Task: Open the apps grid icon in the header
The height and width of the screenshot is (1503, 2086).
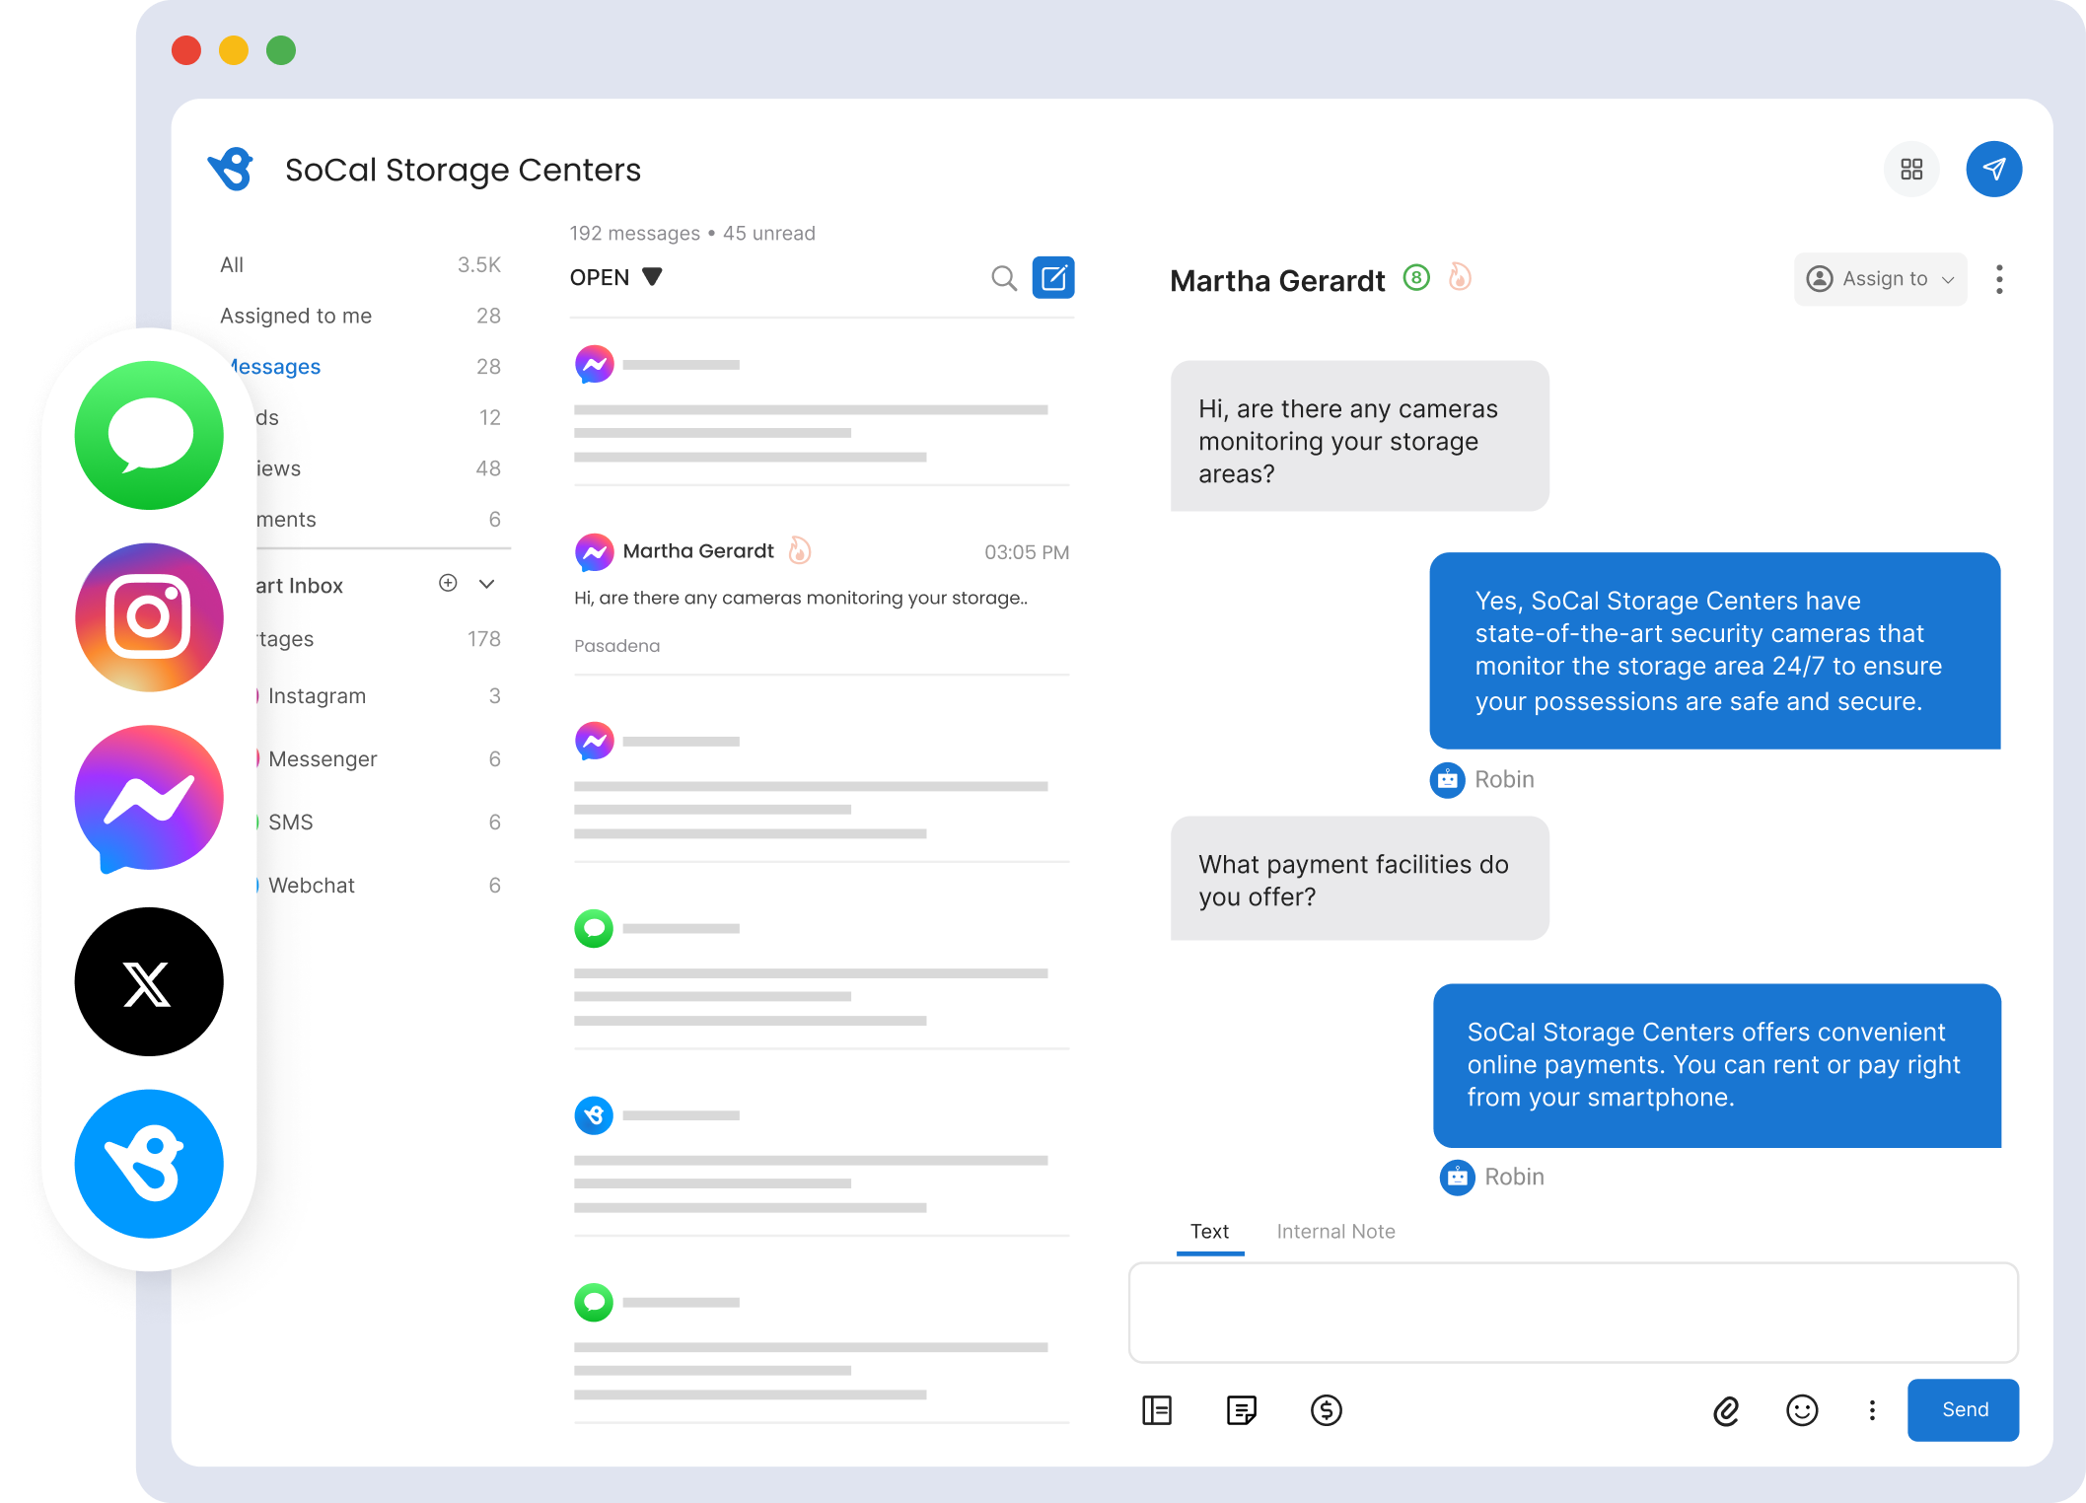Action: [1911, 170]
